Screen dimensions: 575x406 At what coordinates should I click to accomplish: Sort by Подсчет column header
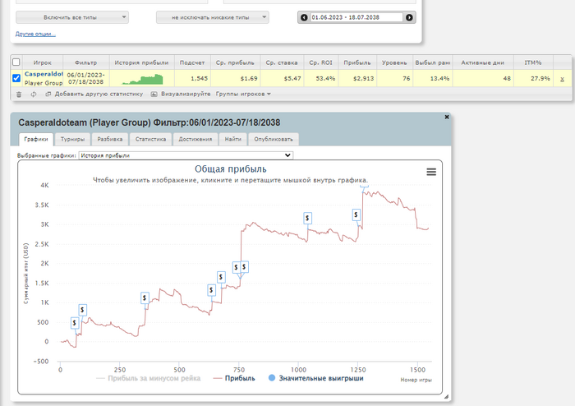coord(192,62)
